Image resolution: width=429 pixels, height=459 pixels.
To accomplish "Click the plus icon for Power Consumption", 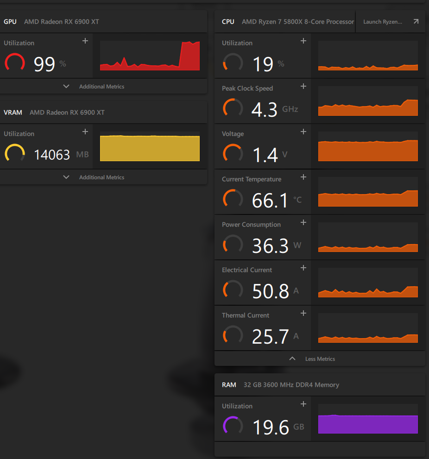I will pos(303,222).
